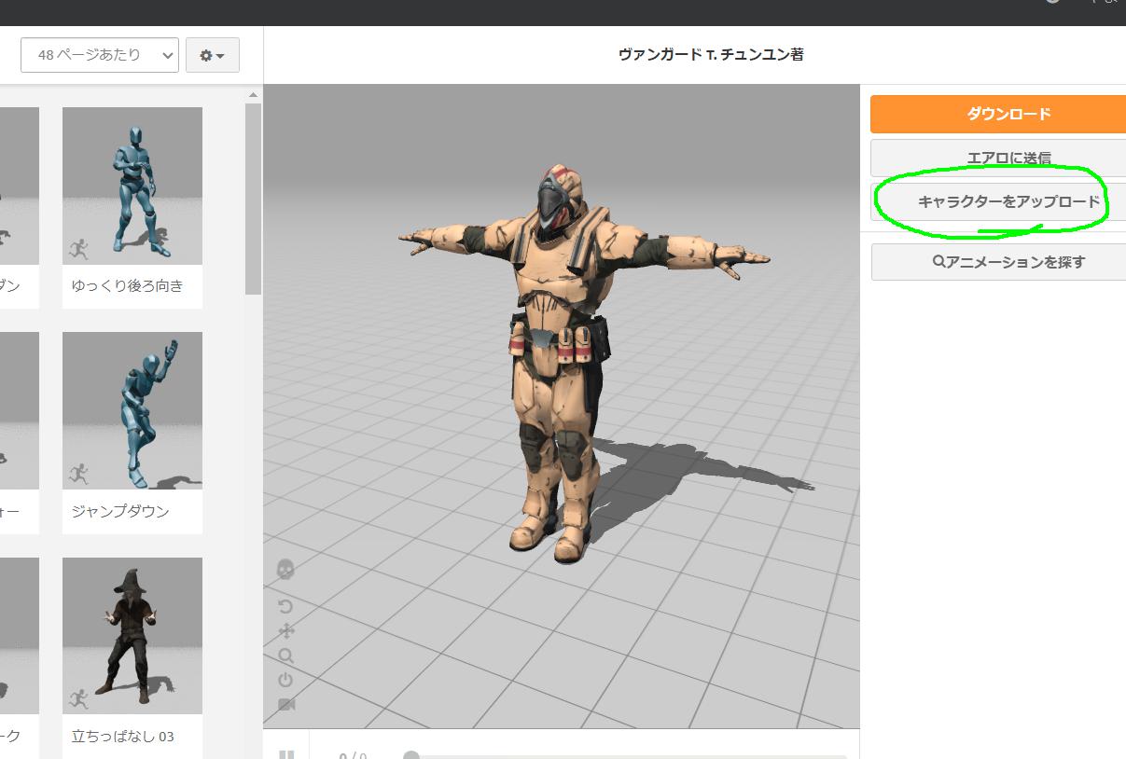Click the armored character in the 3D viewer
The height and width of the screenshot is (759, 1126).
[x=563, y=364]
